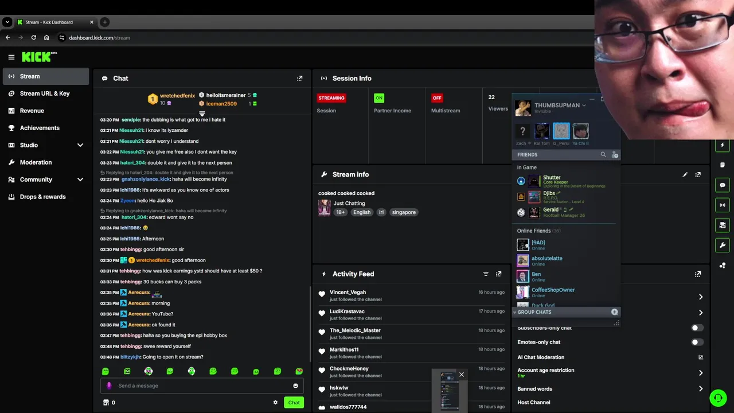Open chat settings gear icon

(275, 403)
